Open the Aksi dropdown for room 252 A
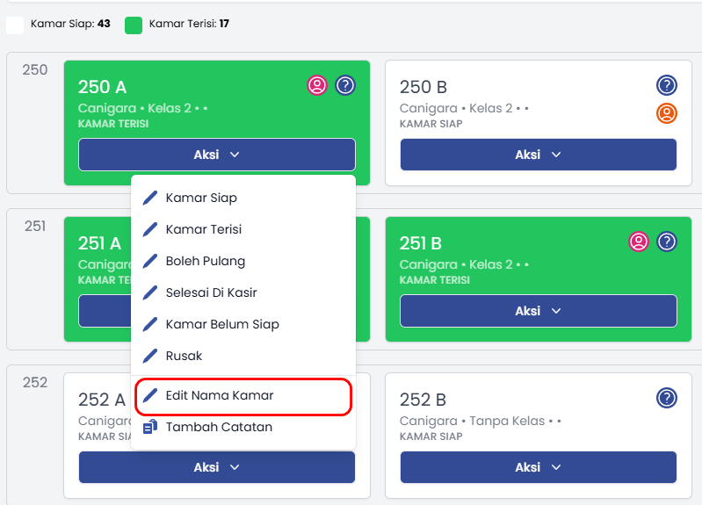 tap(217, 467)
